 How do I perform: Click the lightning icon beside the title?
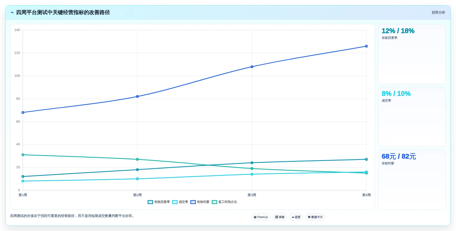coord(12,13)
